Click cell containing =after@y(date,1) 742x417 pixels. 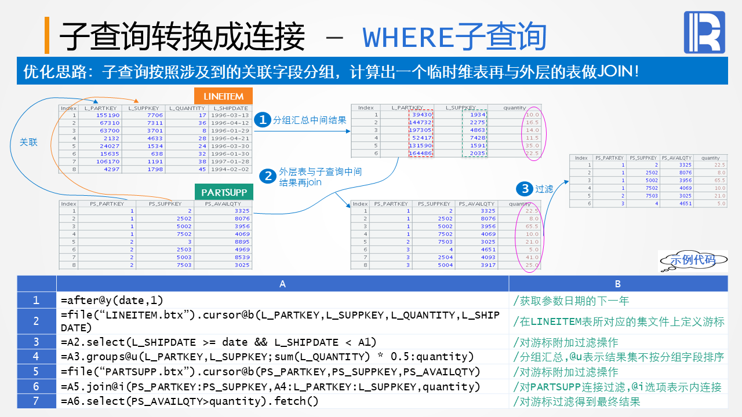tap(282, 300)
